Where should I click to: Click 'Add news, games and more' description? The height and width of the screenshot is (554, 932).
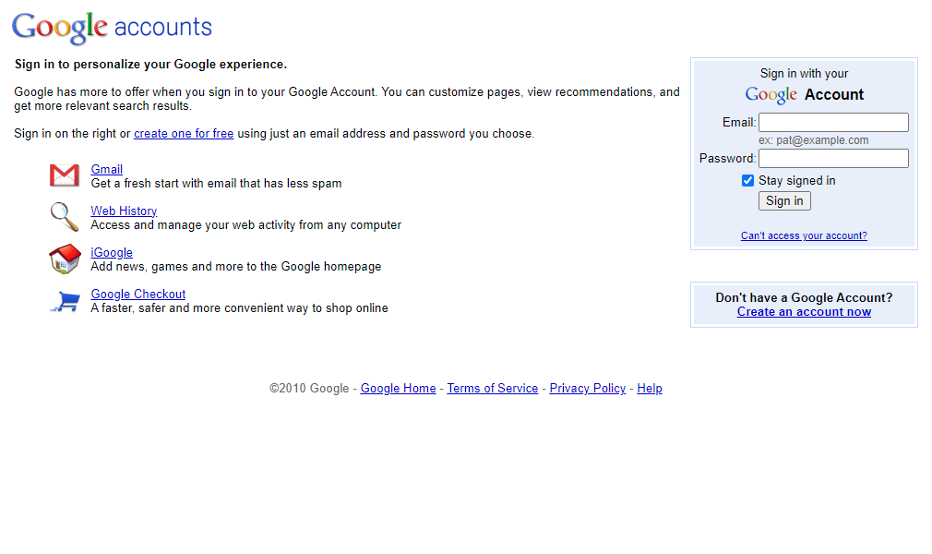click(x=235, y=267)
